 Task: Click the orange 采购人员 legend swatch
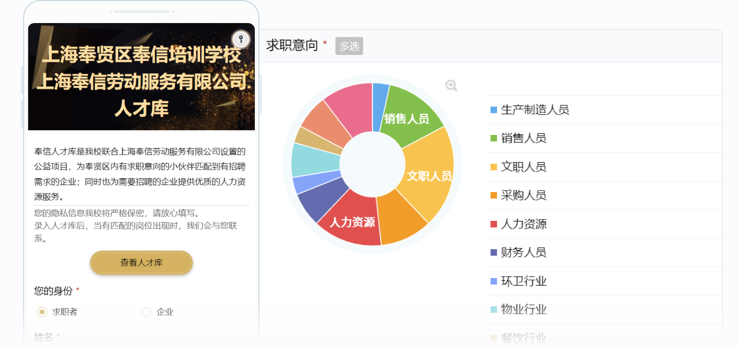tap(494, 195)
